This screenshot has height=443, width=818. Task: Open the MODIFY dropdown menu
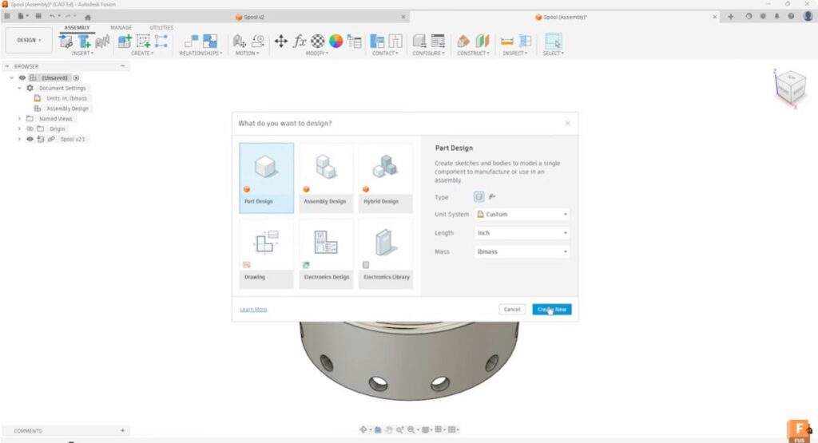click(317, 53)
